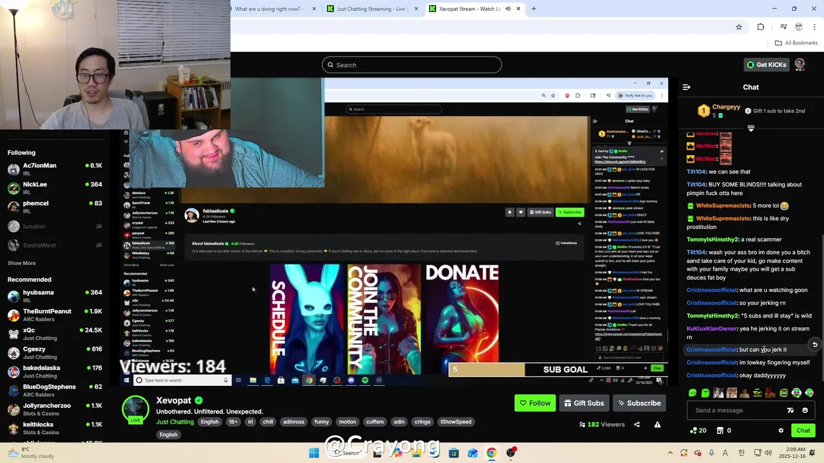Click the 'IShowSpeed' tag

click(456, 422)
